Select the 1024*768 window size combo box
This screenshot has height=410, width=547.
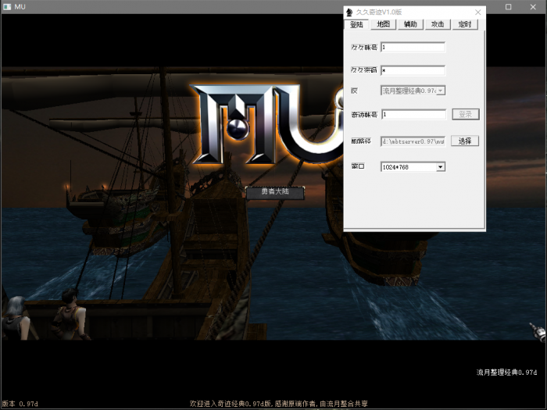click(x=413, y=167)
